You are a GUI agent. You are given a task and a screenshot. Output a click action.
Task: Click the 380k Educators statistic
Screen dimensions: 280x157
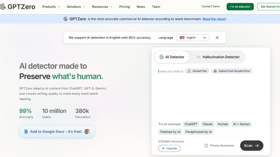[83, 113]
